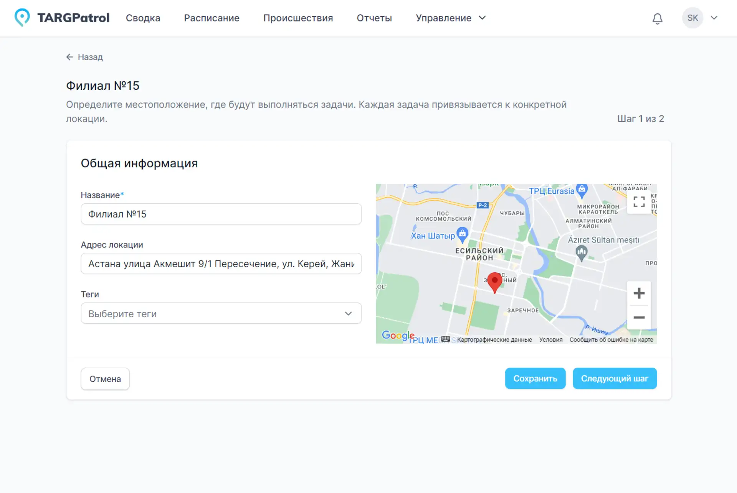Click the TARGPatrol logo icon

(x=22, y=18)
